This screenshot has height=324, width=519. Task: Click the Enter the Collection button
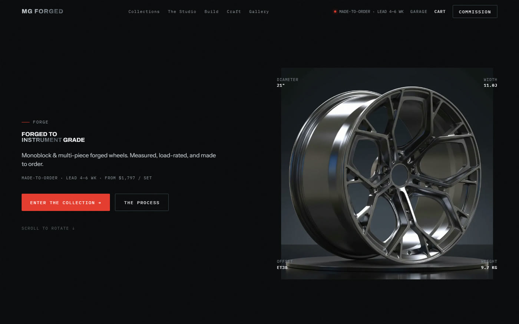[x=66, y=202]
